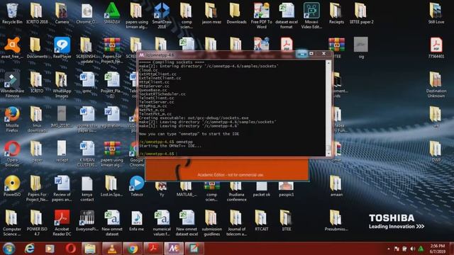The width and height of the screenshot is (454, 255).
Task: Select the DWP folder
Action: coord(436,152)
